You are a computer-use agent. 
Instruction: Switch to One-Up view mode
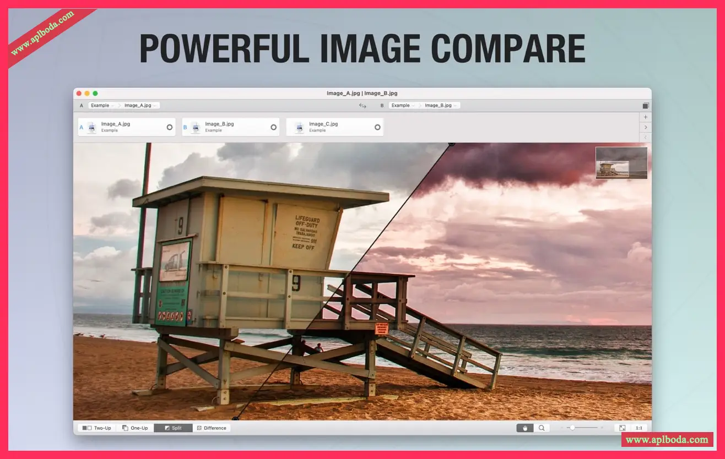tap(135, 428)
